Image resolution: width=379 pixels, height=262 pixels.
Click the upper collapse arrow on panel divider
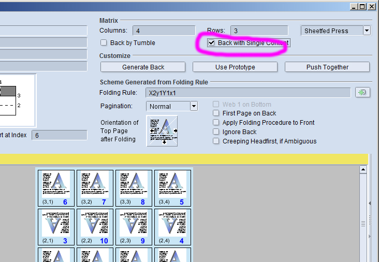point(370,203)
